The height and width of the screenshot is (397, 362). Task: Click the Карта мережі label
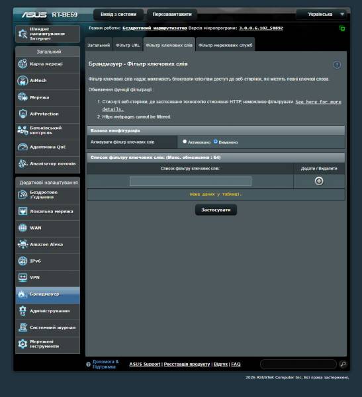[46, 64]
